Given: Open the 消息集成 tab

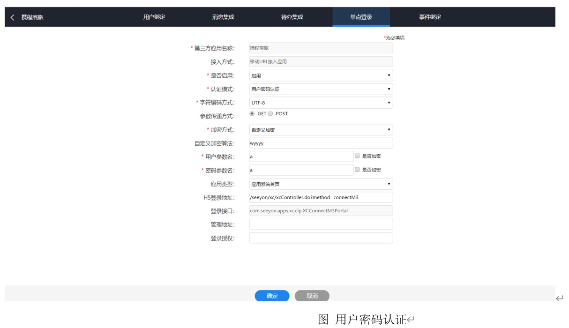Looking at the screenshot, I should pyautogui.click(x=223, y=17).
